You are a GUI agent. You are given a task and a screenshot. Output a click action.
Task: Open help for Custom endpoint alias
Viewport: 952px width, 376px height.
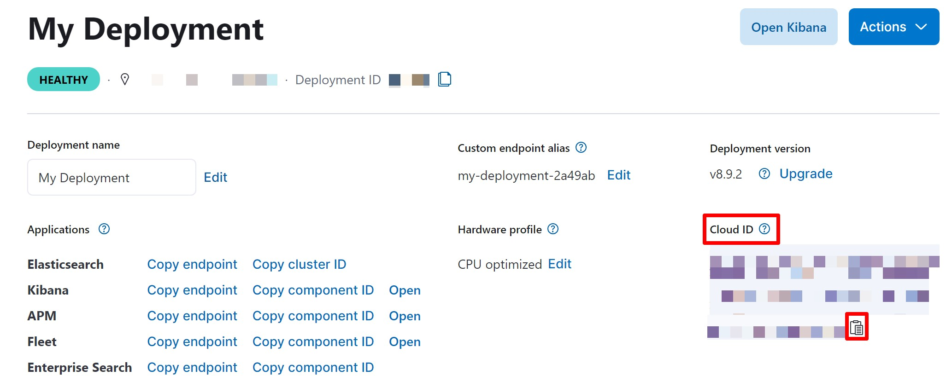(x=582, y=147)
